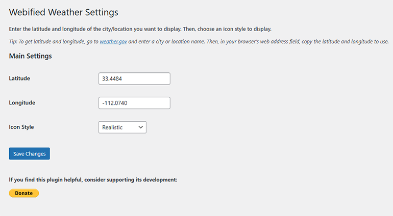
Task: Focus the Longitude text box
Action: (134, 103)
